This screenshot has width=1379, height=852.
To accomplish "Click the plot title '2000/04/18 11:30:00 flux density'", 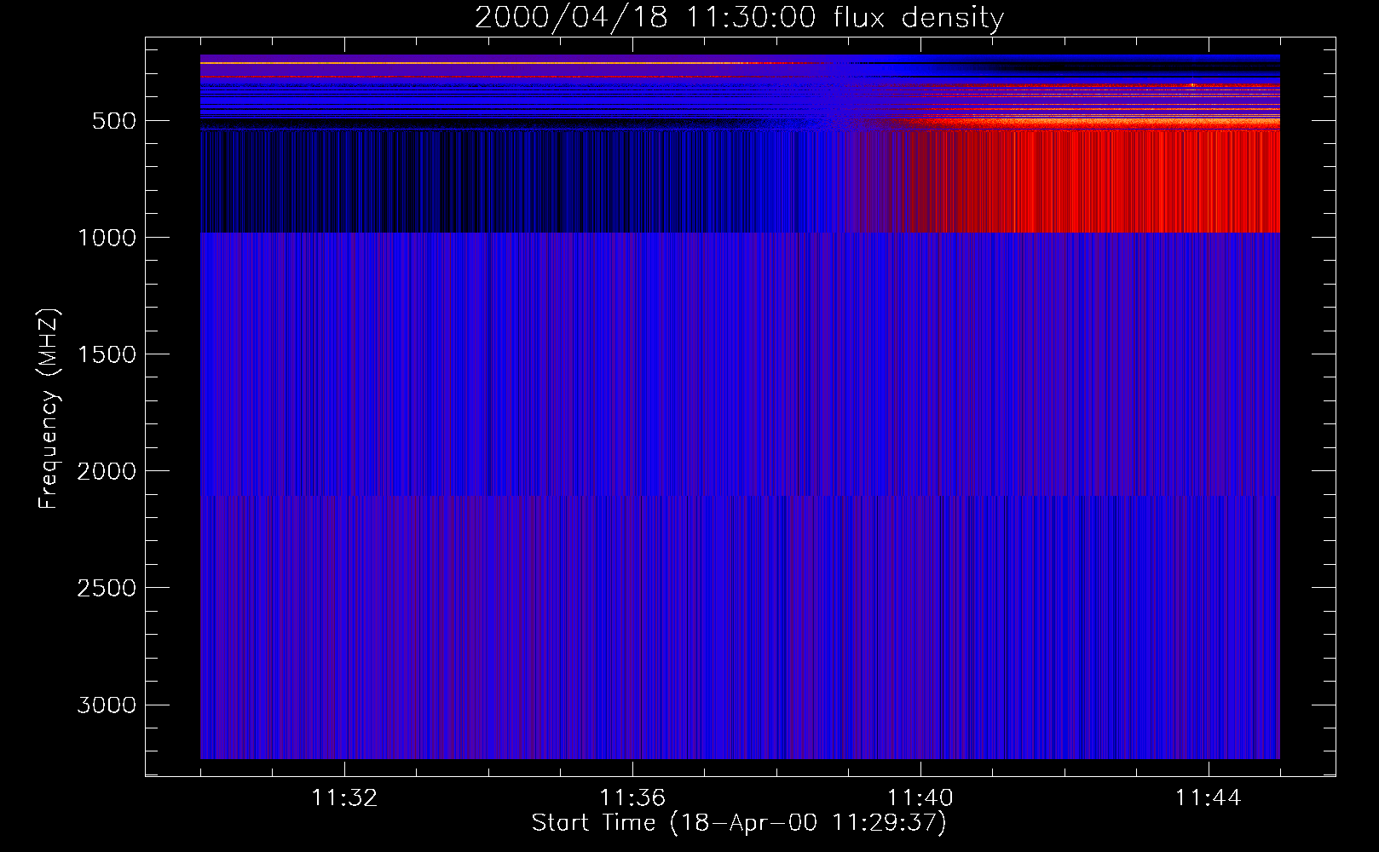I will 739,18.
